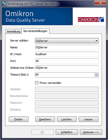
Task: Enable the Proxy verwenden checkbox
Action: point(37,83)
